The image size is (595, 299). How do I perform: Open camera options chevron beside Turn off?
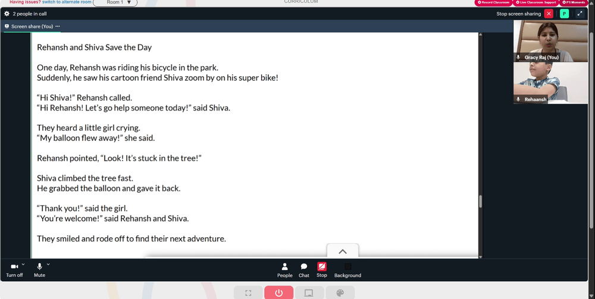23,264
